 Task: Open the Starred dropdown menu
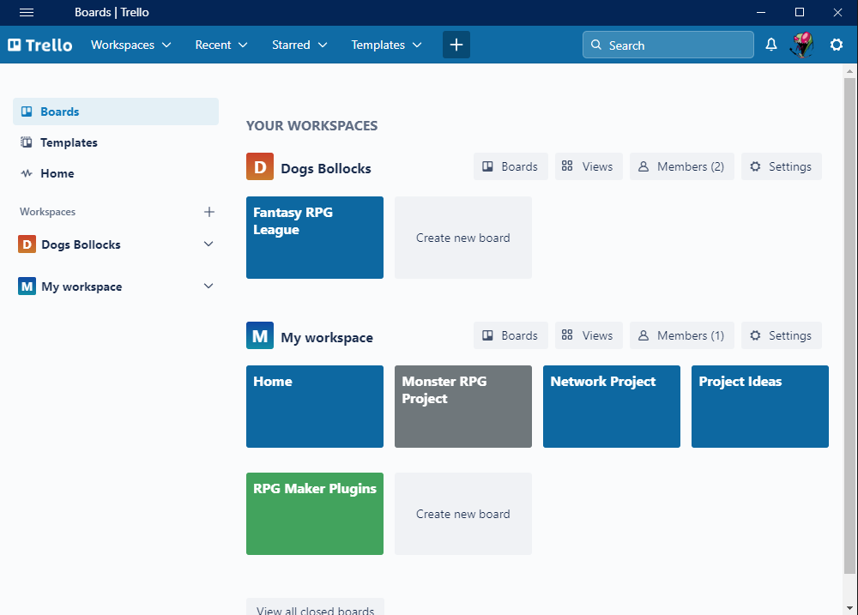pos(299,45)
